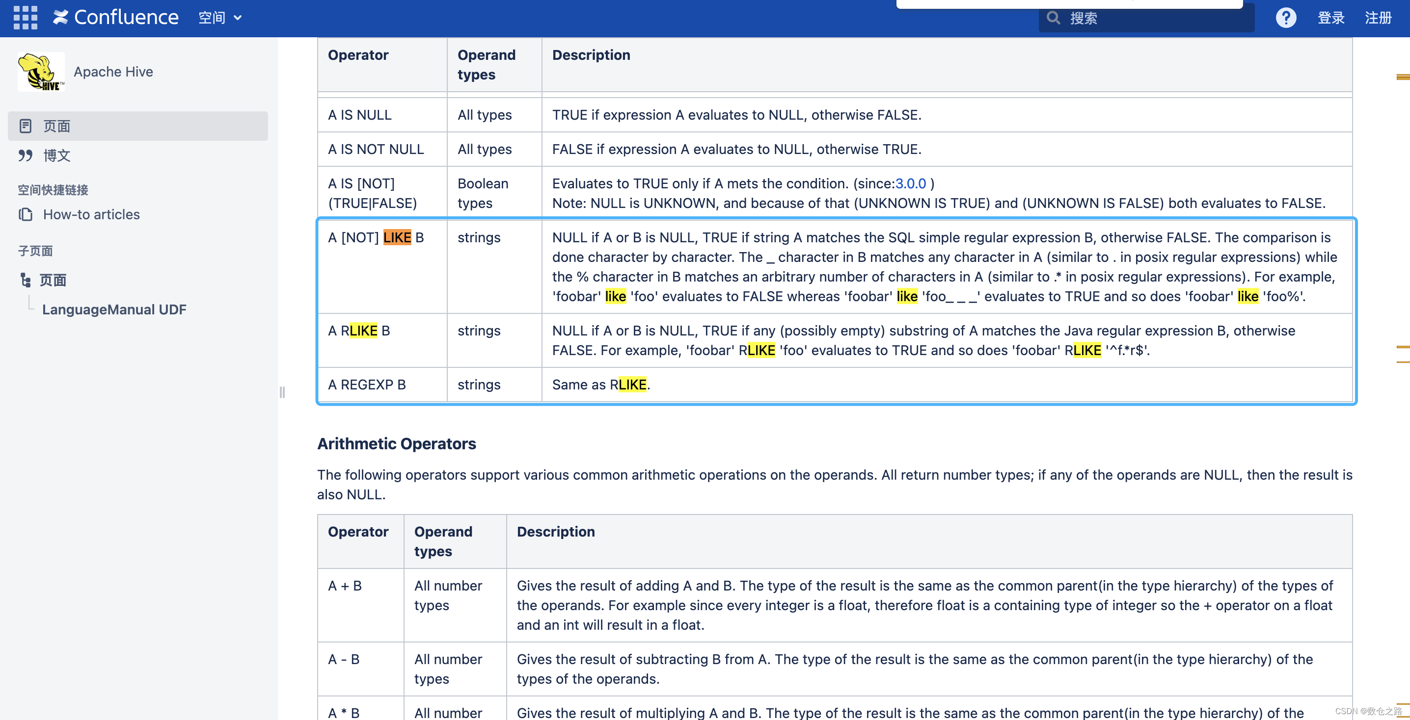Click the 'A + B' operator cell
Screen dimensions: 1410x720
361,605
